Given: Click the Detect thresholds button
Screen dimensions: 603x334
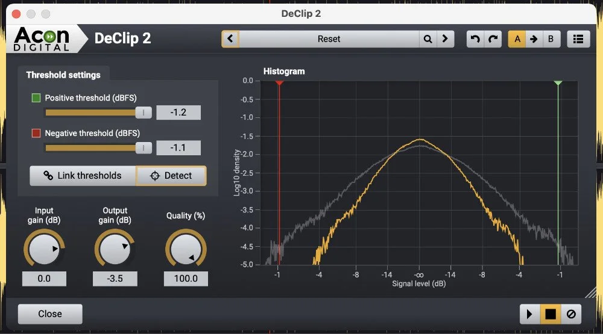Looking at the screenshot, I should (x=171, y=176).
